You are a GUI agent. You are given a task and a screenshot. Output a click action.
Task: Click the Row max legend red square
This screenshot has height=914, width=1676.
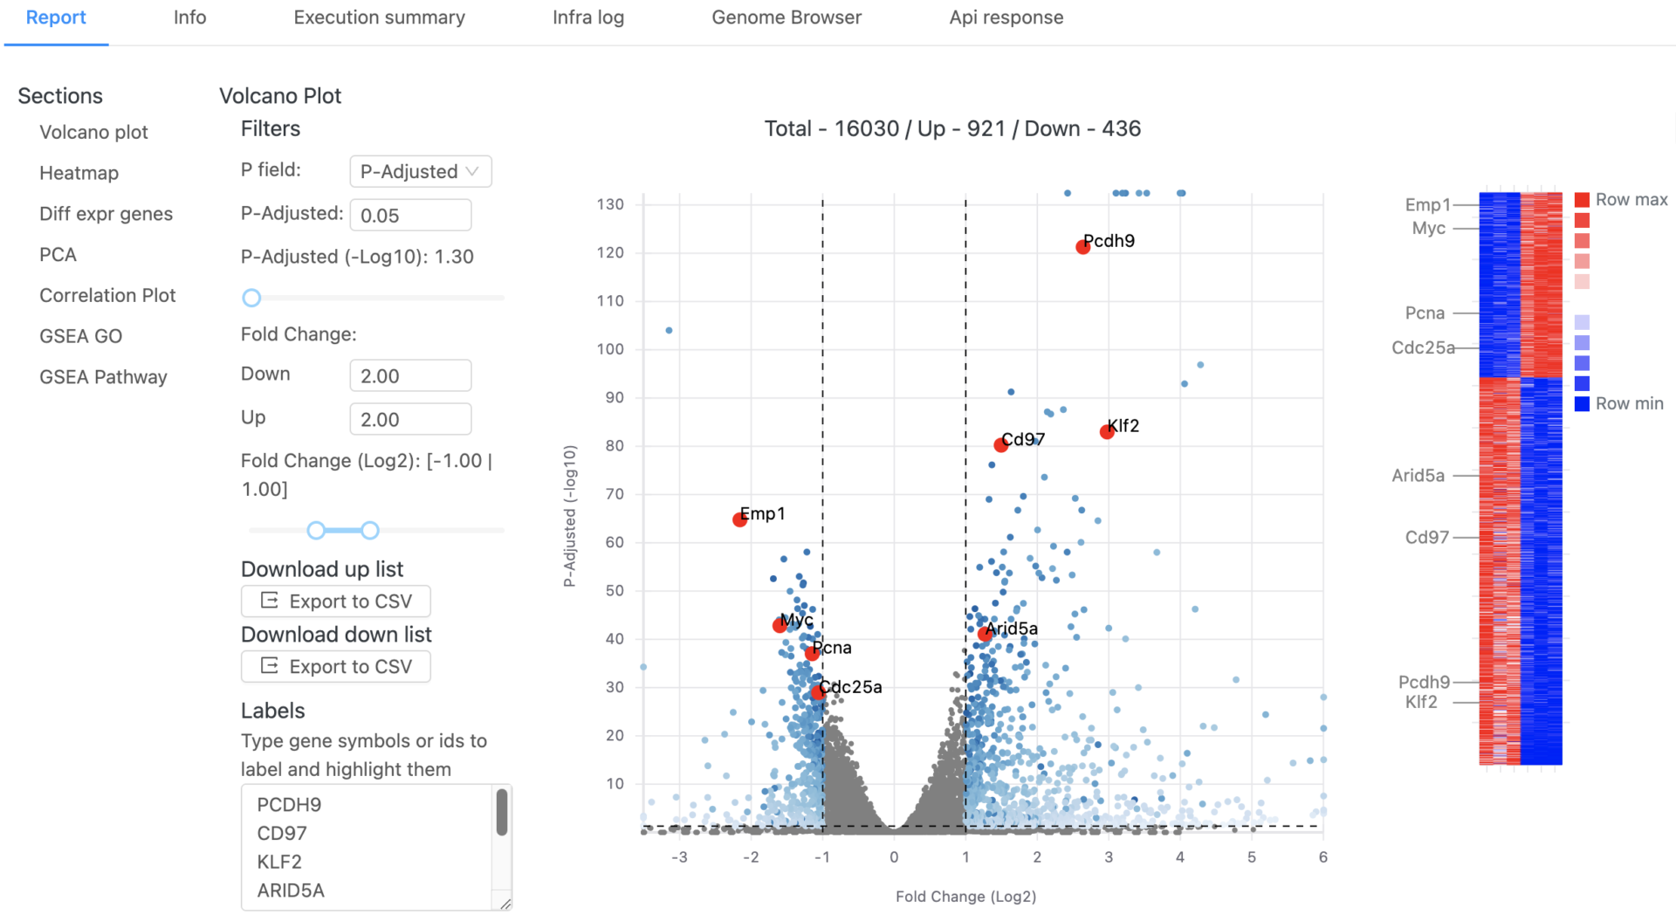[1582, 200]
